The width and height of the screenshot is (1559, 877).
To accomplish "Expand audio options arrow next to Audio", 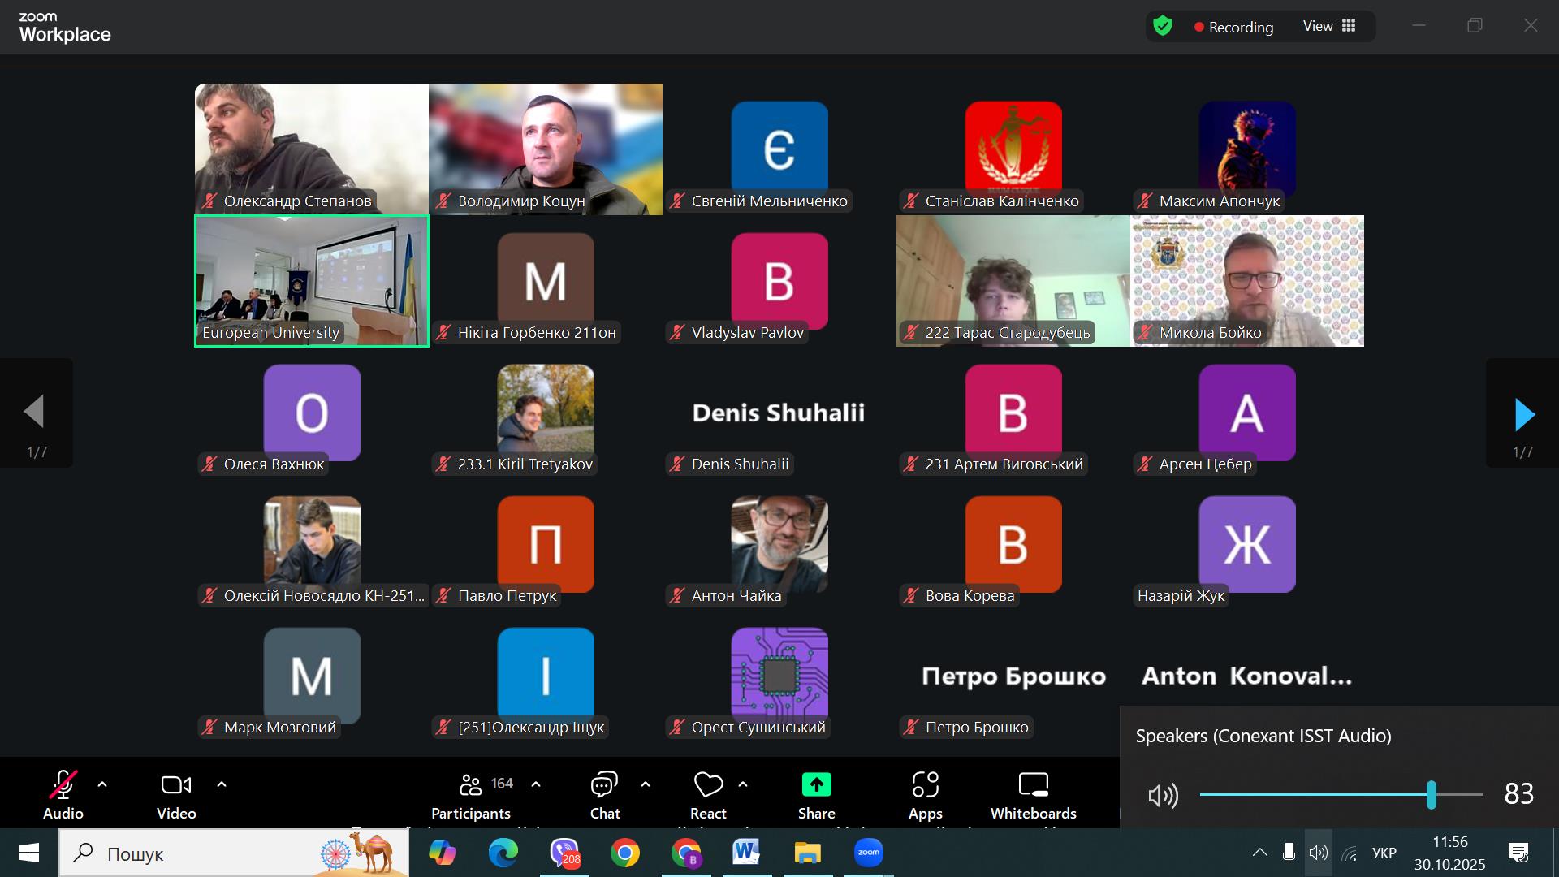I will pyautogui.click(x=102, y=784).
